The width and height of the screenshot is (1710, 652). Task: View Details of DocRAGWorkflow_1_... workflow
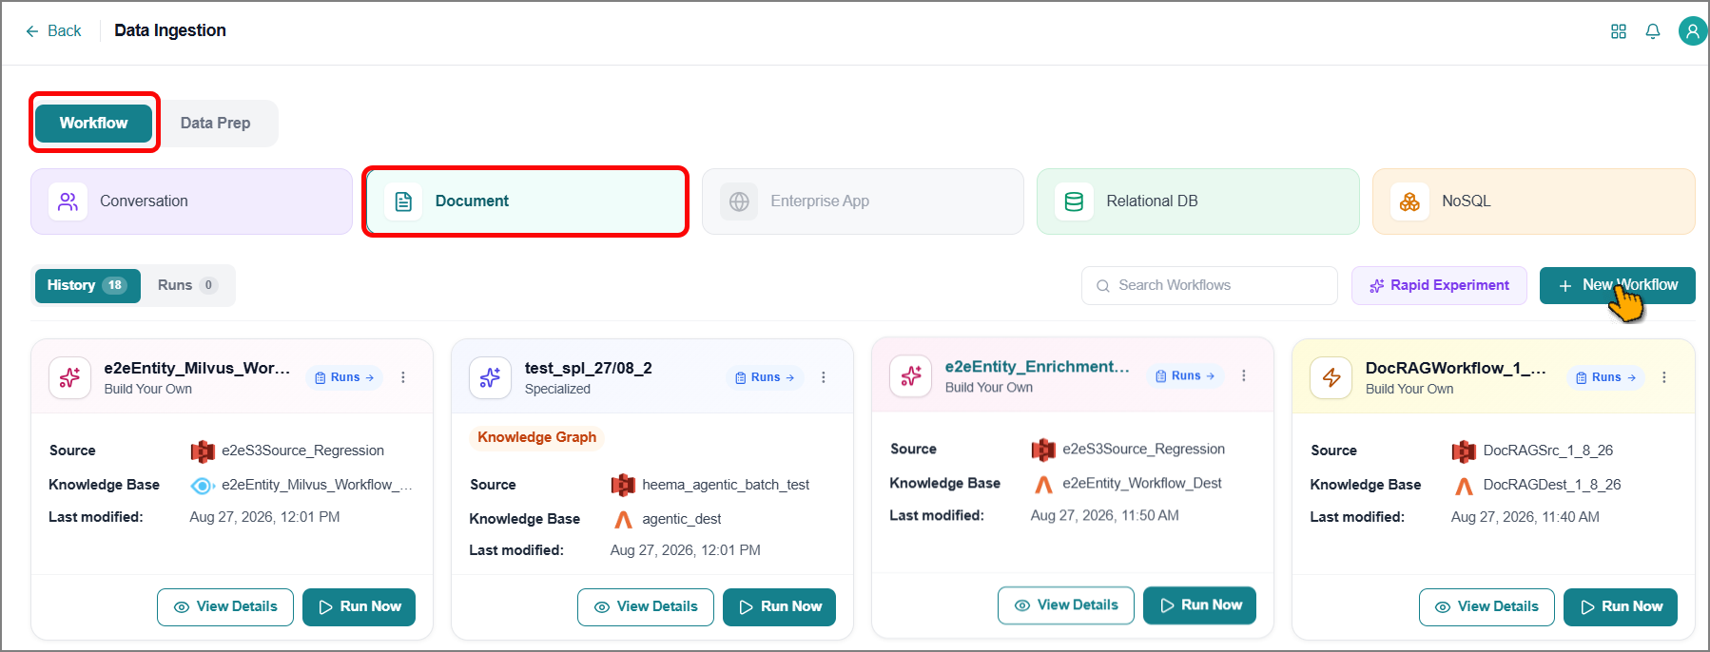pyautogui.click(x=1487, y=607)
